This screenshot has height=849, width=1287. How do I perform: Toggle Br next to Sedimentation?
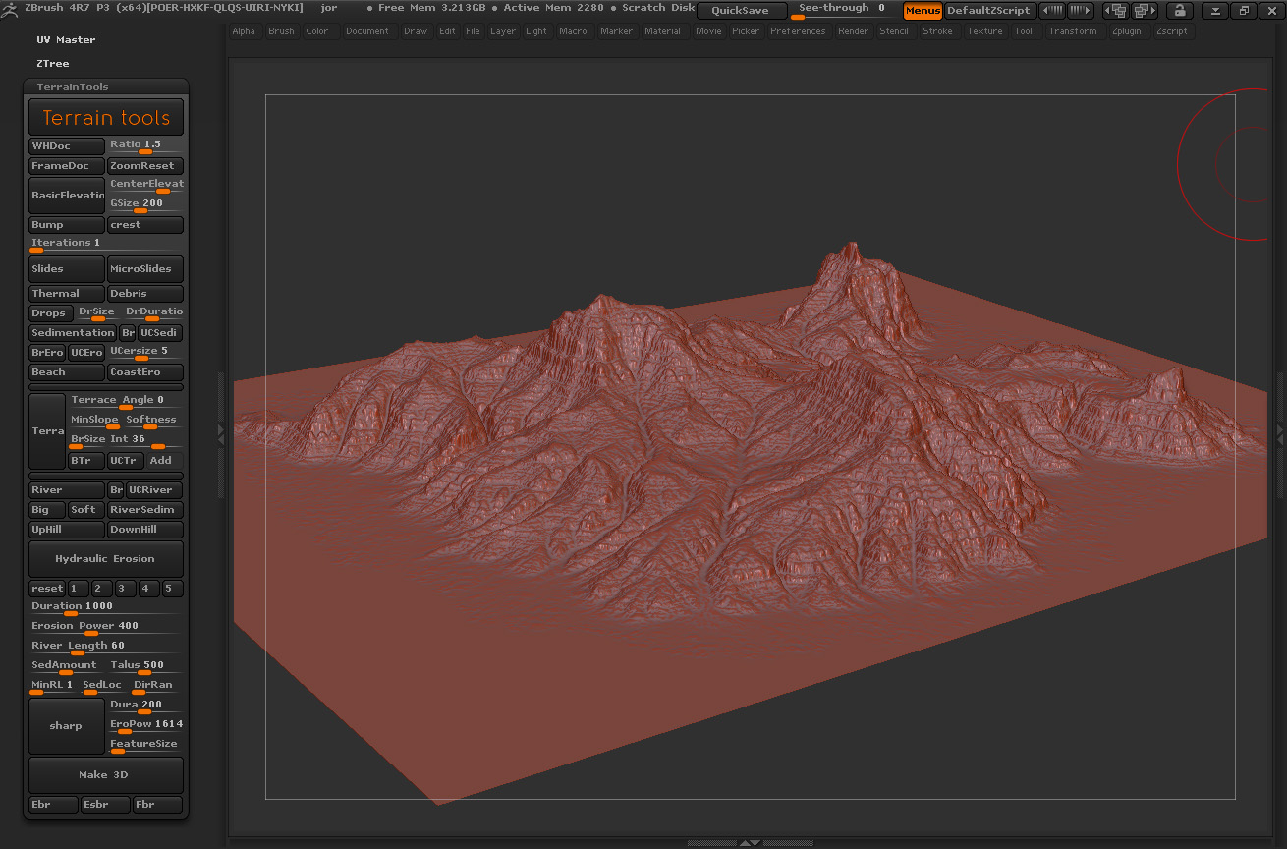click(x=128, y=332)
